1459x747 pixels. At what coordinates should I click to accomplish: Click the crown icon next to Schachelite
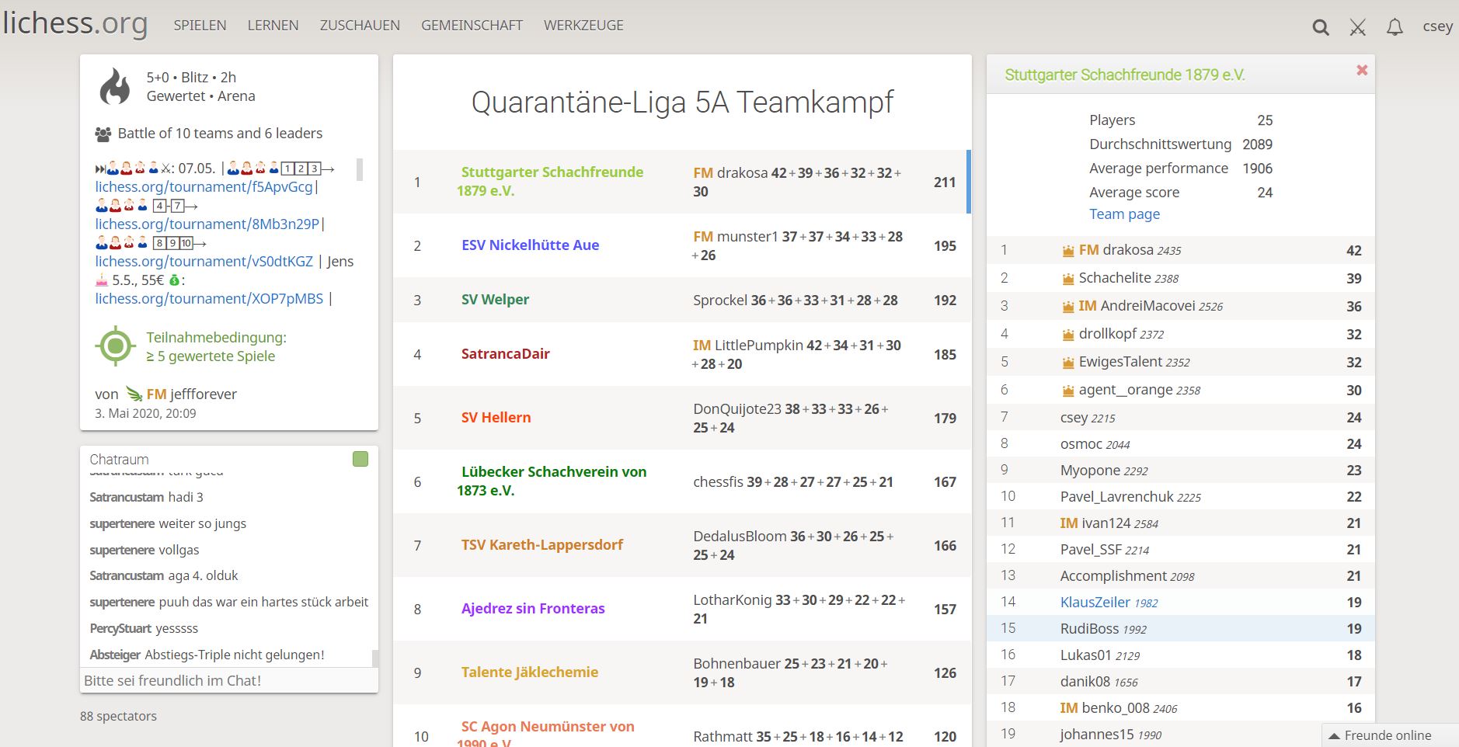point(1068,278)
